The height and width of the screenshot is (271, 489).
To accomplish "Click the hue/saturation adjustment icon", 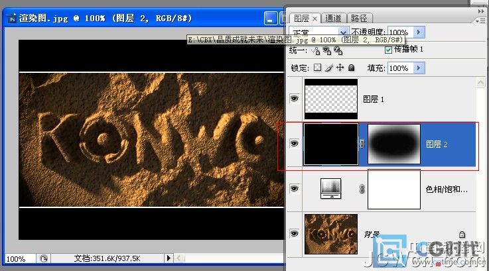I will coord(330,189).
